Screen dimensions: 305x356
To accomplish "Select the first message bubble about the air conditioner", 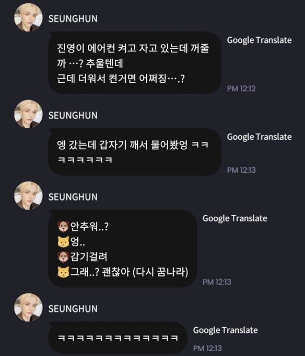I will click(x=135, y=63).
